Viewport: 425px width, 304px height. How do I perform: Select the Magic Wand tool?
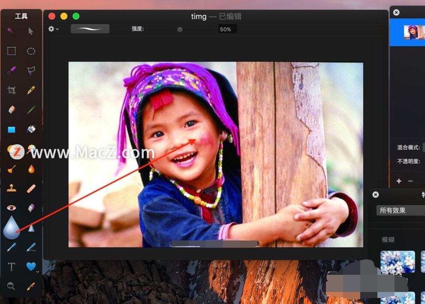tap(11, 31)
